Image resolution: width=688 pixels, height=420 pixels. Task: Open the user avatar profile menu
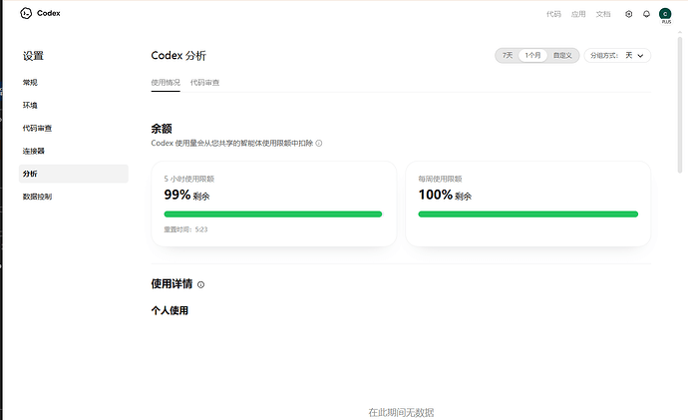click(665, 14)
